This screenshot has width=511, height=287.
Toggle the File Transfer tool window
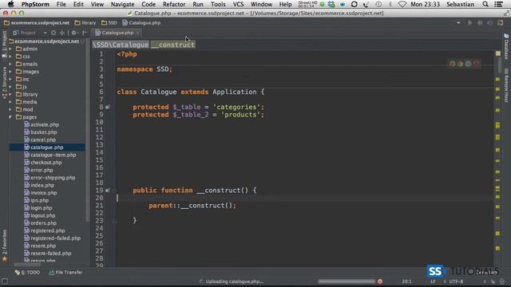(x=65, y=273)
